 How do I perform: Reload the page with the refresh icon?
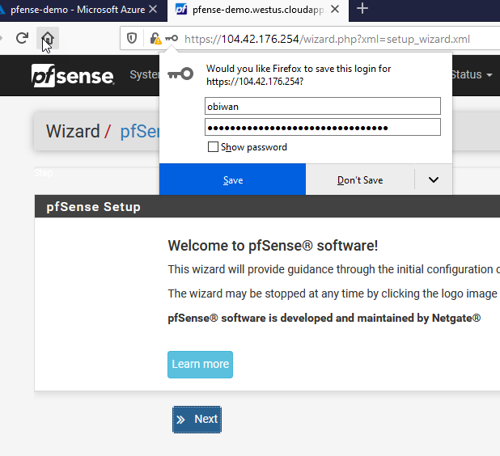(23, 38)
